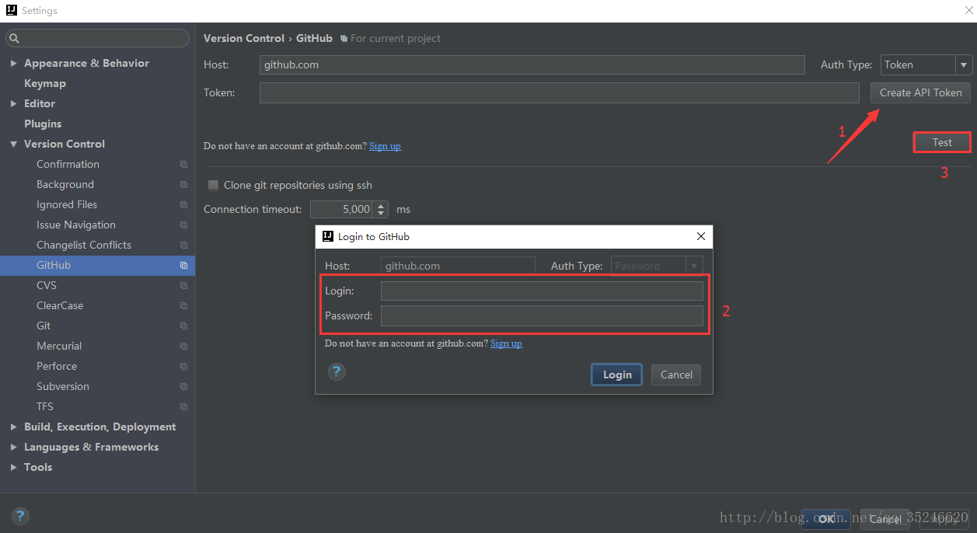Focus the settings search field
977x533 pixels.
(x=98, y=38)
